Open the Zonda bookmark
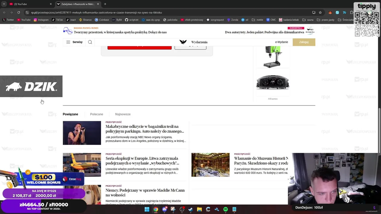Viewport: 381px width, 214px height. coord(232,20)
